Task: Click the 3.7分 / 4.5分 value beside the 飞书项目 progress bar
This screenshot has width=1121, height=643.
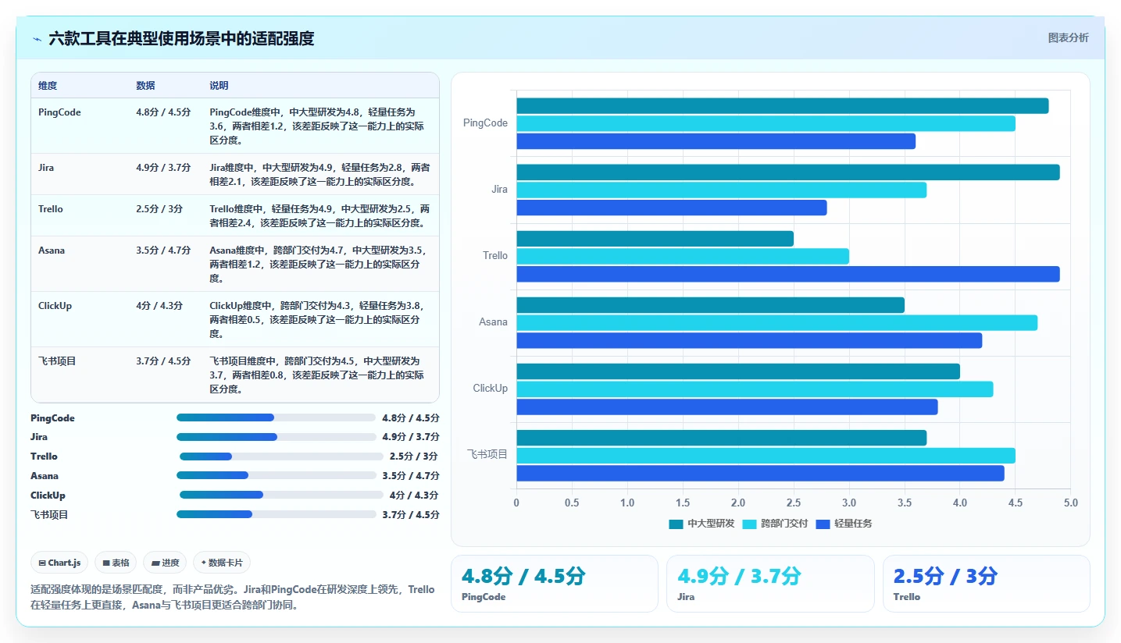Action: [x=411, y=514]
